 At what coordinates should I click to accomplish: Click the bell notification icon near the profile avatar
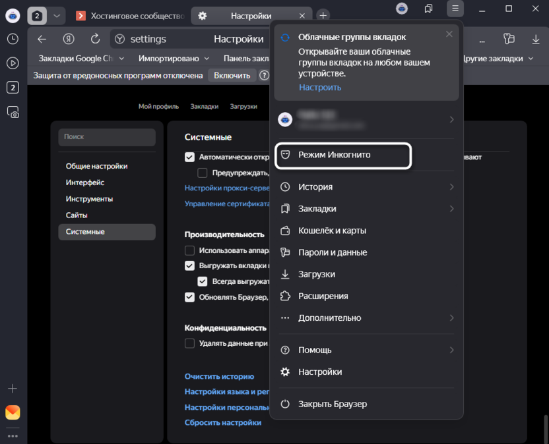428,9
